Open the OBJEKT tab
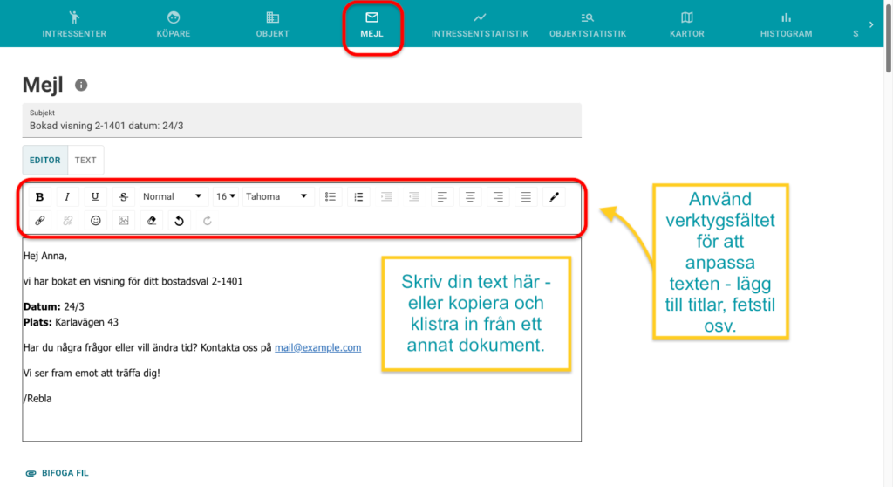Image resolution: width=893 pixels, height=487 pixels. pyautogui.click(x=272, y=24)
